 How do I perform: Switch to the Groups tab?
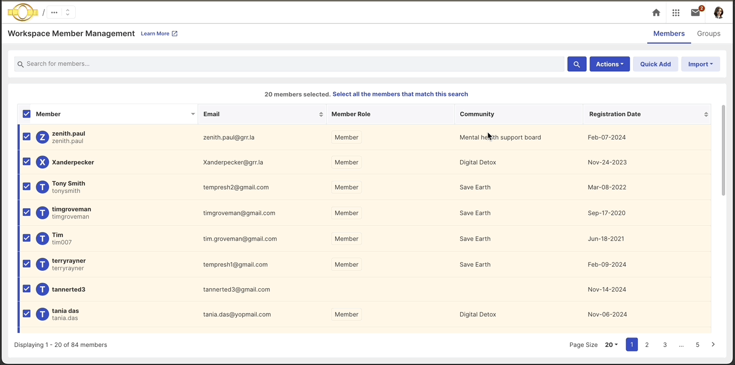coord(709,33)
